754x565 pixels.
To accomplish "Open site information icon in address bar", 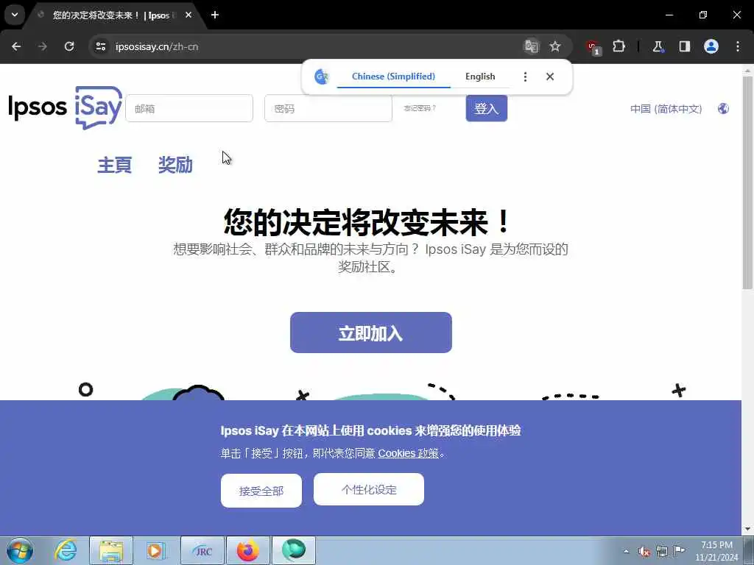I will click(x=100, y=46).
